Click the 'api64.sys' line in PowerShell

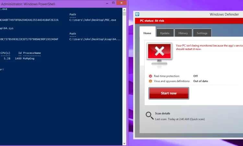[7, 28]
